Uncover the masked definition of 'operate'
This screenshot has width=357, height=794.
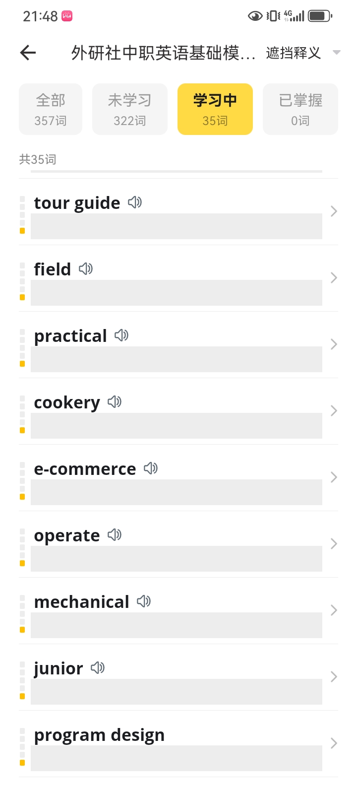pos(177,559)
